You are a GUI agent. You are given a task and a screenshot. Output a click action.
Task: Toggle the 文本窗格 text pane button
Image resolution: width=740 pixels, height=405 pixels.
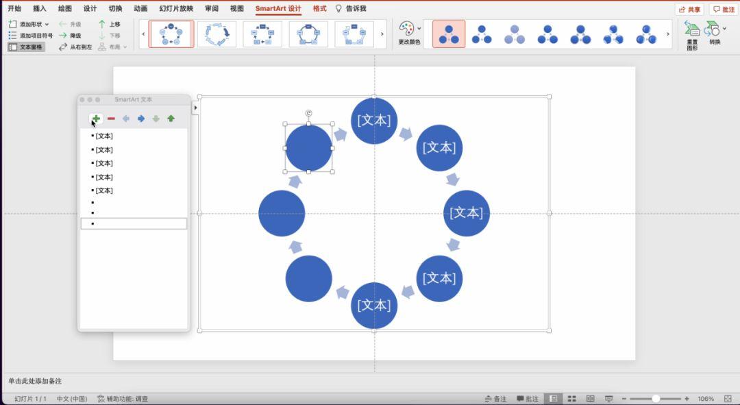(x=26, y=47)
